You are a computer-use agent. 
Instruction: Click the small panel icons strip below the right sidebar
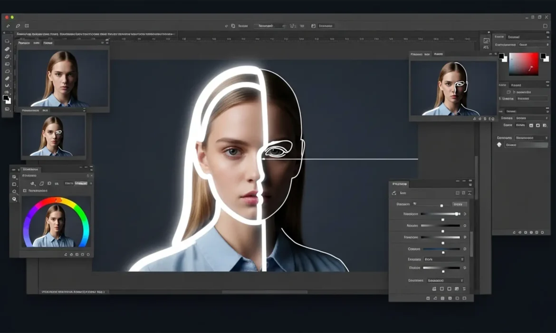click(527, 233)
